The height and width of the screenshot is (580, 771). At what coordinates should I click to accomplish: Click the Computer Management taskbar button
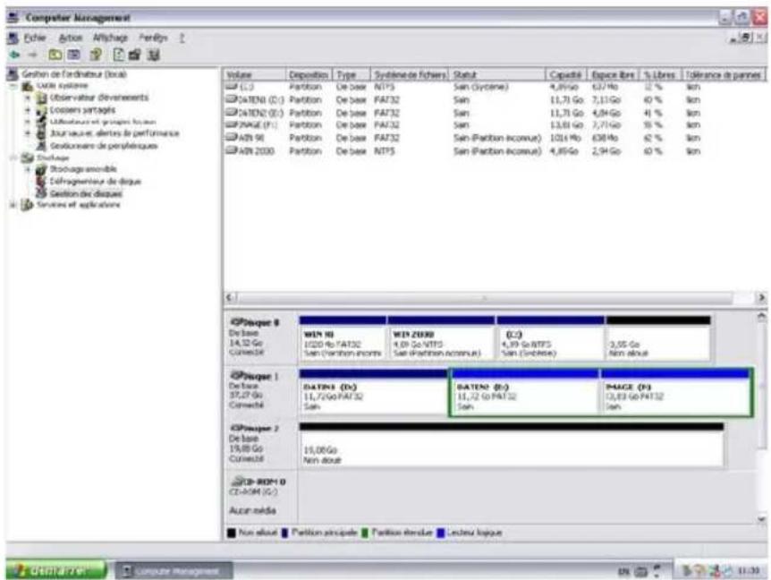point(174,571)
